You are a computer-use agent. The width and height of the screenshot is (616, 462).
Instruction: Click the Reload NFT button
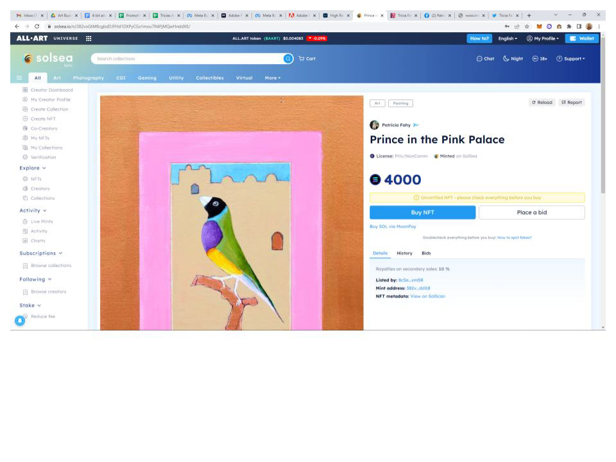(x=542, y=103)
